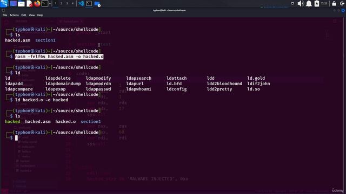This screenshot has width=346, height=194.
Task: Click the ldapdomaindump completion suggestion
Action: (x=63, y=84)
